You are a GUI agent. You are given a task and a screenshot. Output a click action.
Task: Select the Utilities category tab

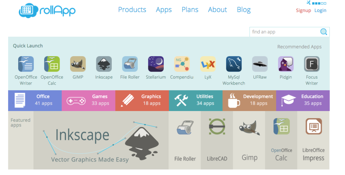[196, 101]
